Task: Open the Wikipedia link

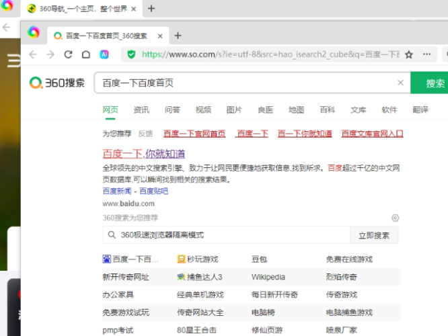Action: coord(268,277)
